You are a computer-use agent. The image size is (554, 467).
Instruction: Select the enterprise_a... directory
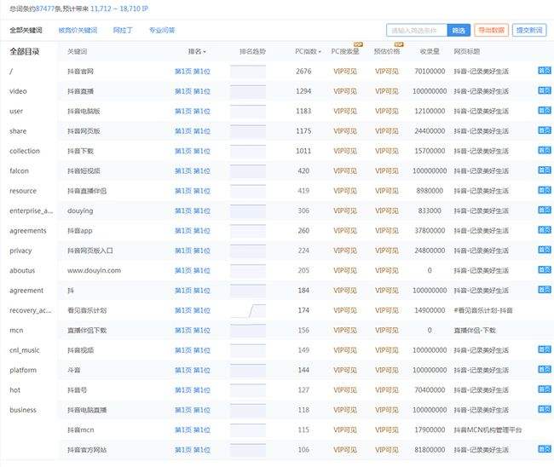tap(32, 210)
